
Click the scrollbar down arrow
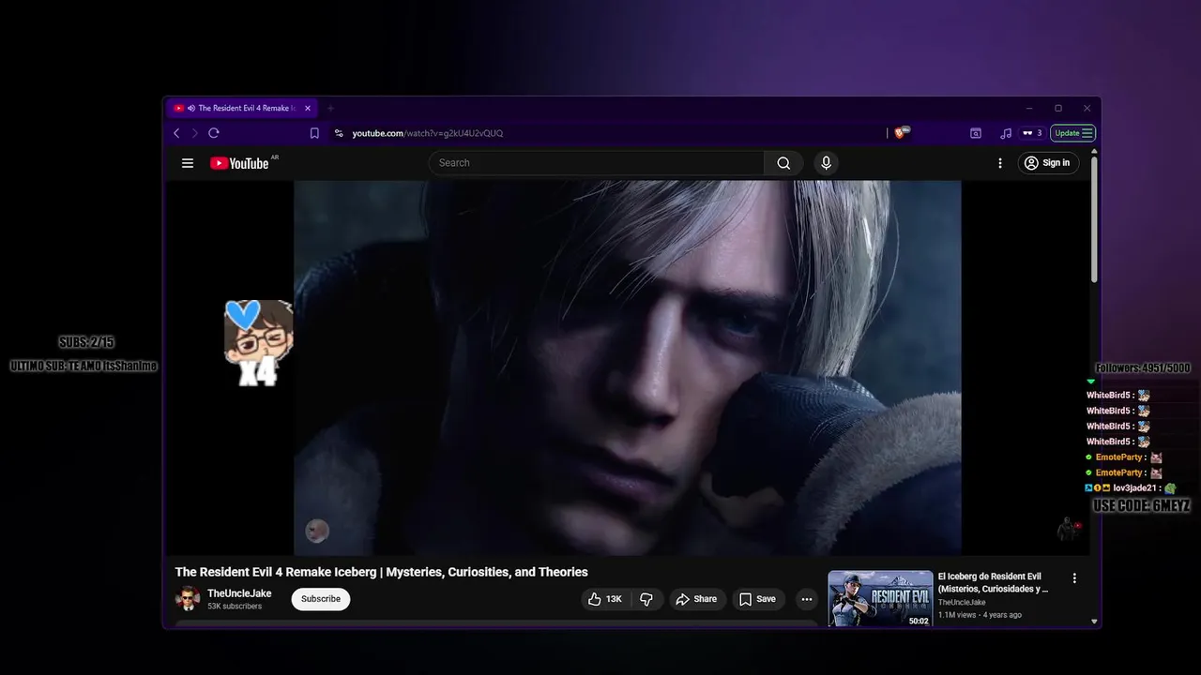1094,621
